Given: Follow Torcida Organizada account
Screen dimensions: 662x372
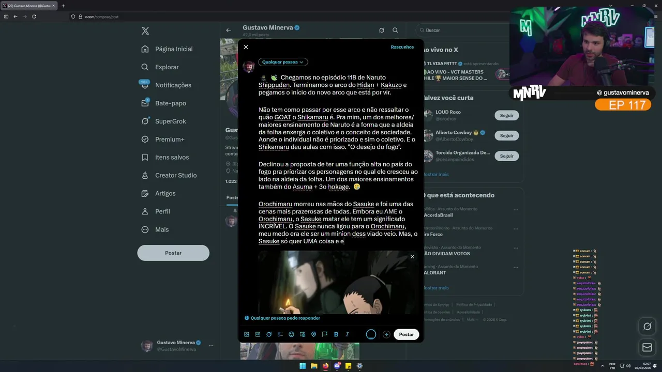Looking at the screenshot, I should coord(507,156).
